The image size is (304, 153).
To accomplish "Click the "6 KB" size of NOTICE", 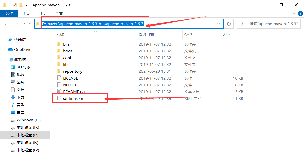I will (239, 85).
